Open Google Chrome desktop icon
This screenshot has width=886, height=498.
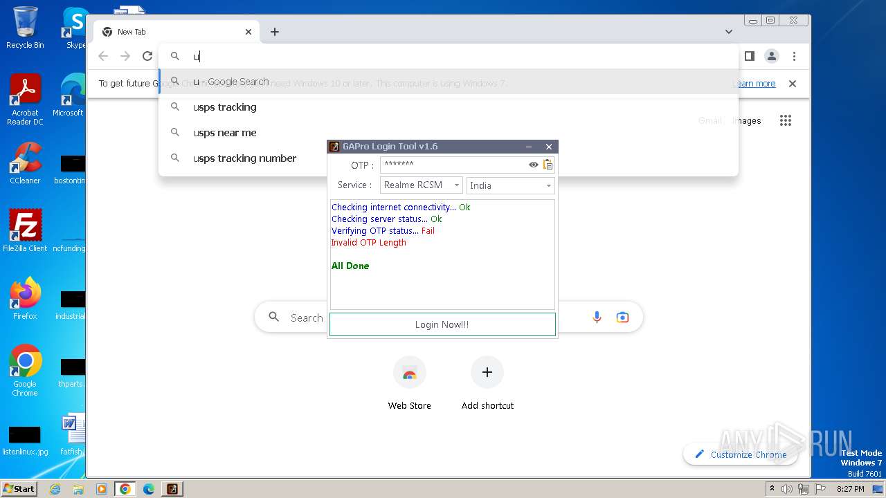click(x=25, y=371)
